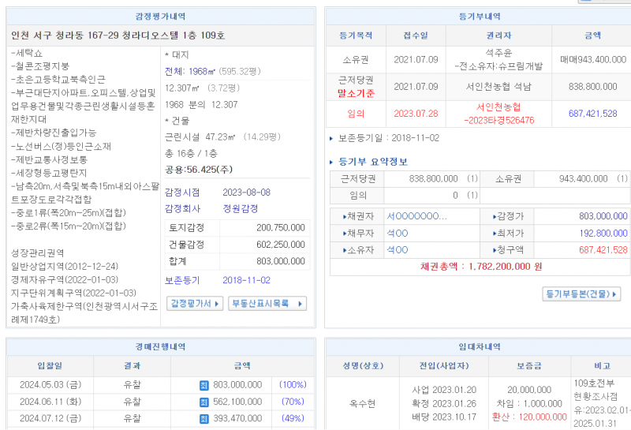Click the 최 icon beside 393,470,000
Viewport: 631px width, 430px height.
pyautogui.click(x=203, y=418)
